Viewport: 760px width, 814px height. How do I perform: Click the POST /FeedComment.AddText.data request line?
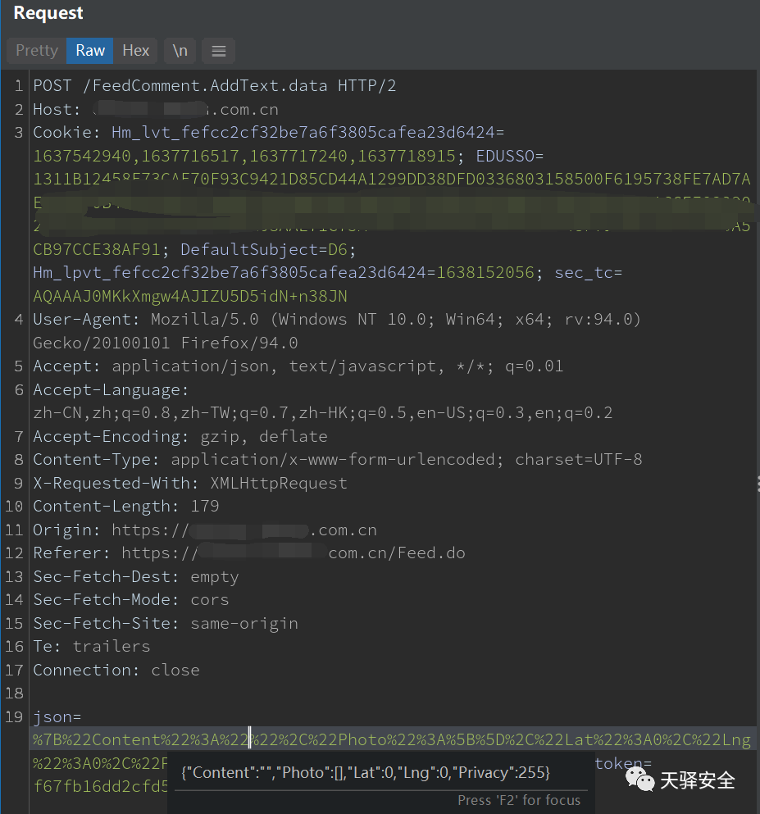tap(214, 86)
